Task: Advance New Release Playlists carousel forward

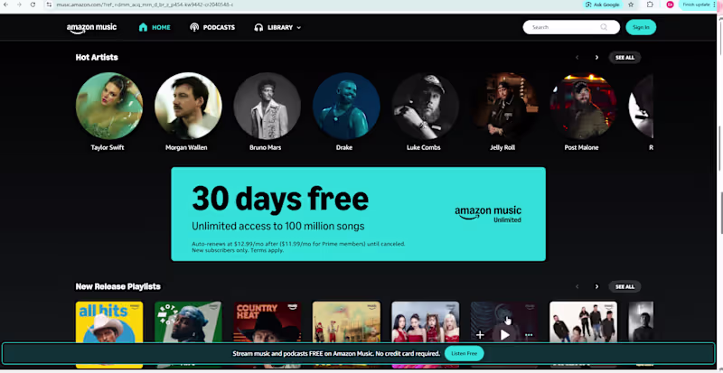Action: coord(596,287)
